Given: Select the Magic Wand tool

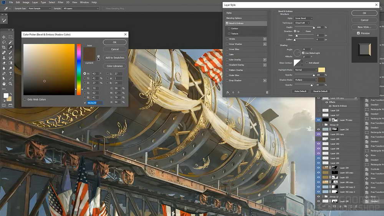Looking at the screenshot, I should tap(10, 42).
